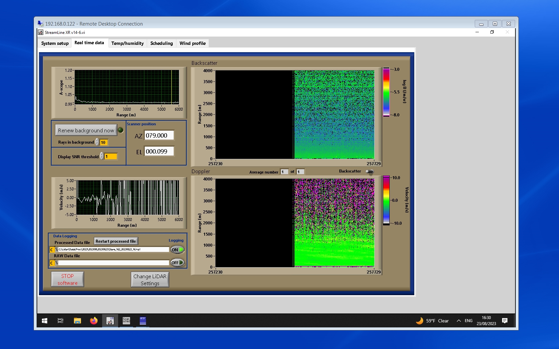The height and width of the screenshot is (349, 559).
Task: Click the Windows Start button
Action: coord(45,321)
